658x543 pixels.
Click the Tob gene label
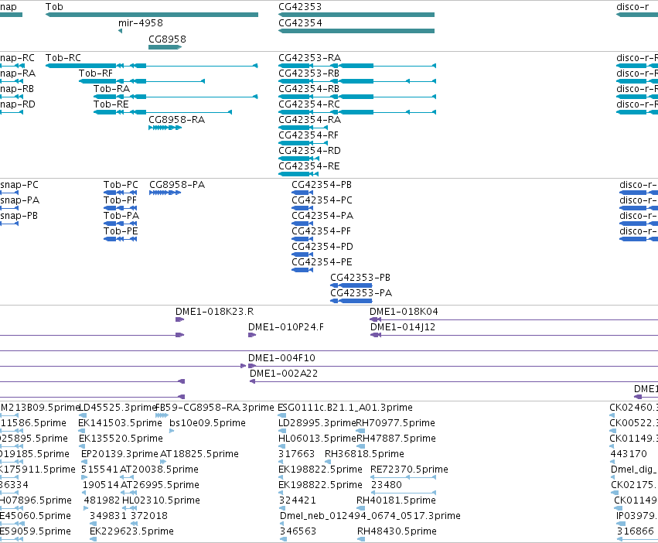coord(54,7)
